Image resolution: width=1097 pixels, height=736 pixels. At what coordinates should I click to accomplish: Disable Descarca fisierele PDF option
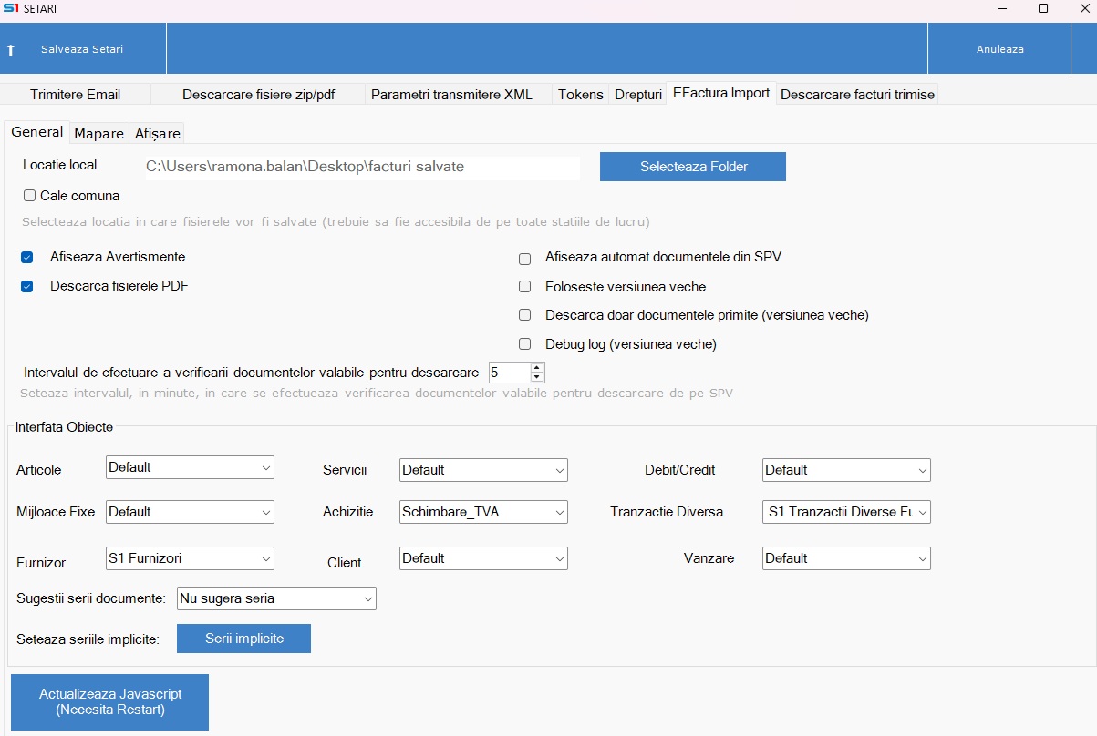click(27, 287)
